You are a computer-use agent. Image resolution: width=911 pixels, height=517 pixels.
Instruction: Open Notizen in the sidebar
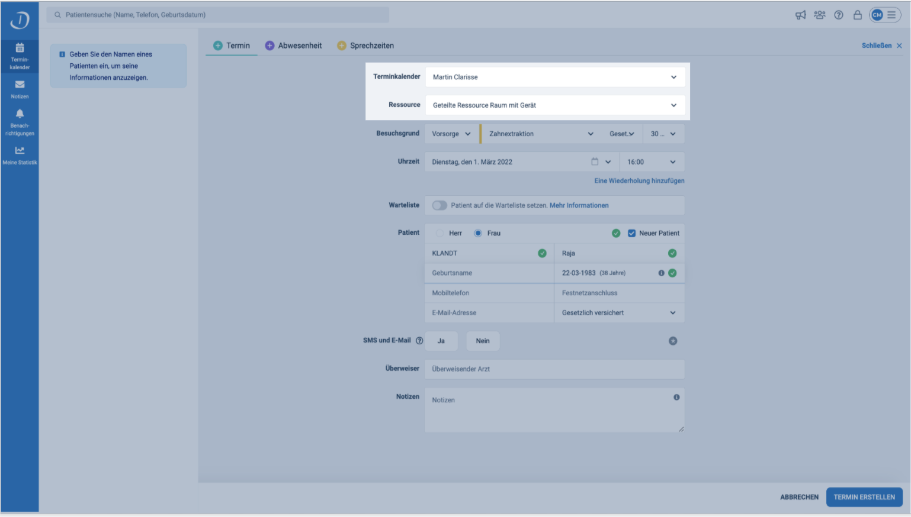point(20,89)
